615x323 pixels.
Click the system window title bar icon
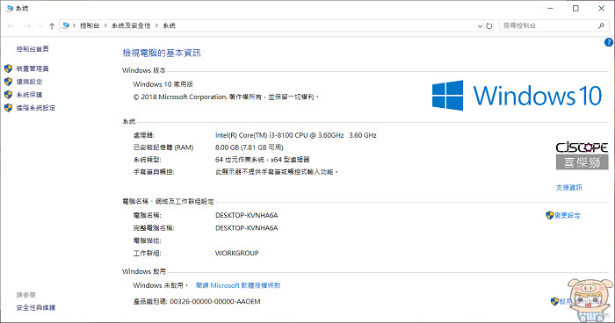pyautogui.click(x=9, y=8)
